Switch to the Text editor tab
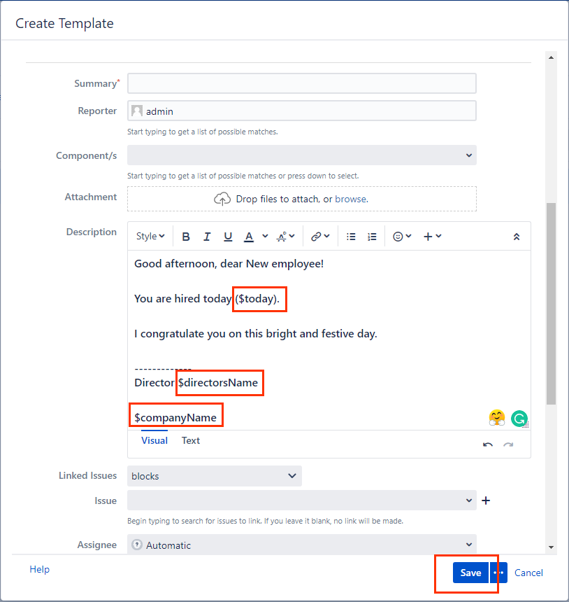The height and width of the screenshot is (602, 569). tap(191, 440)
